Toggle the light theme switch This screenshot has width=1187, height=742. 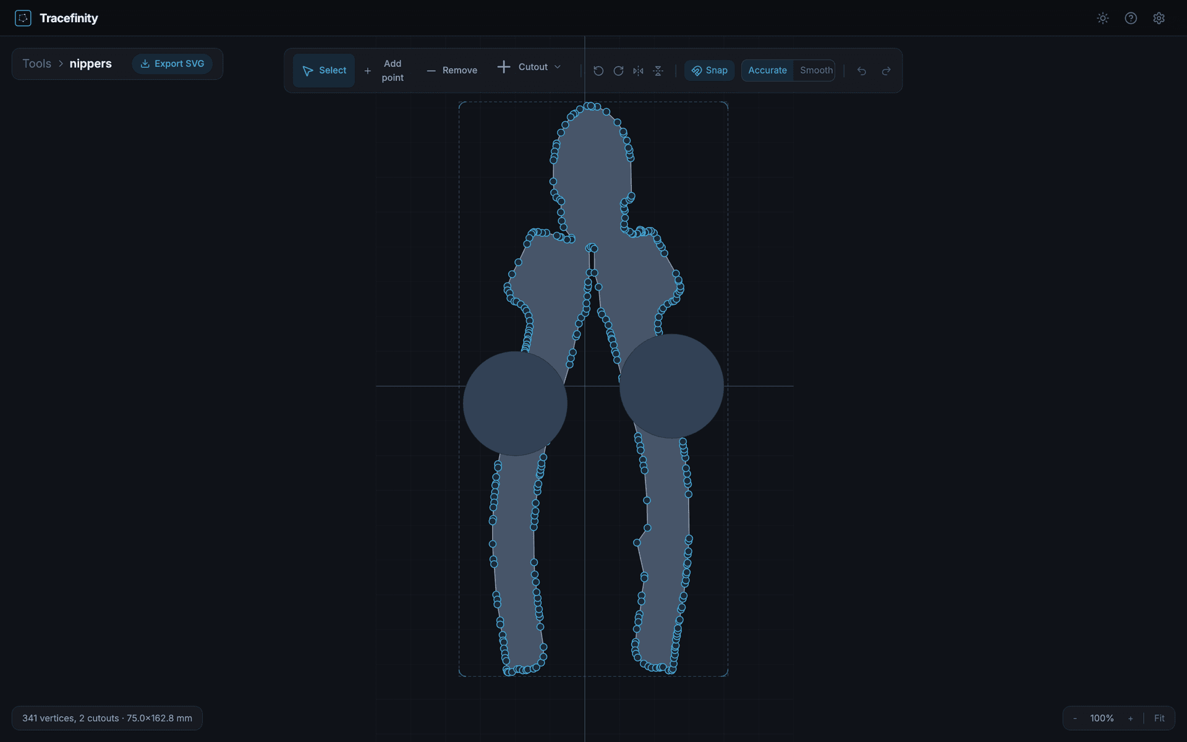pyautogui.click(x=1103, y=18)
